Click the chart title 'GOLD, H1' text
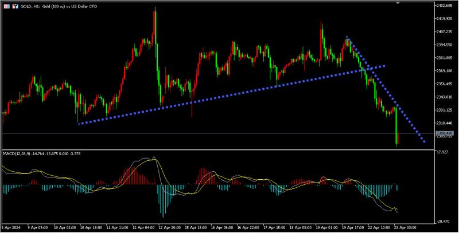This screenshot has height=233, width=459. (31, 6)
